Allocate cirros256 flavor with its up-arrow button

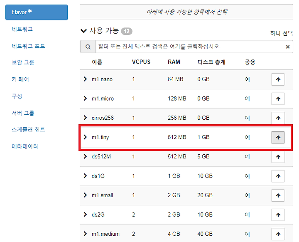click(x=278, y=118)
